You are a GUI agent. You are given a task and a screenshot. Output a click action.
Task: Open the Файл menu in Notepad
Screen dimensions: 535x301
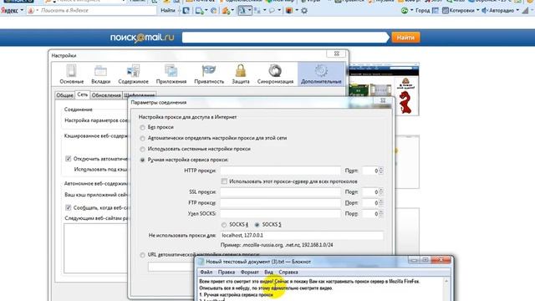[x=206, y=273]
